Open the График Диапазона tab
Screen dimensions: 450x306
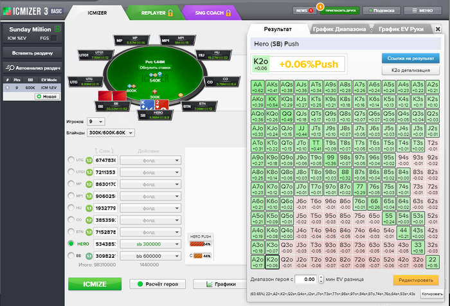click(339, 29)
